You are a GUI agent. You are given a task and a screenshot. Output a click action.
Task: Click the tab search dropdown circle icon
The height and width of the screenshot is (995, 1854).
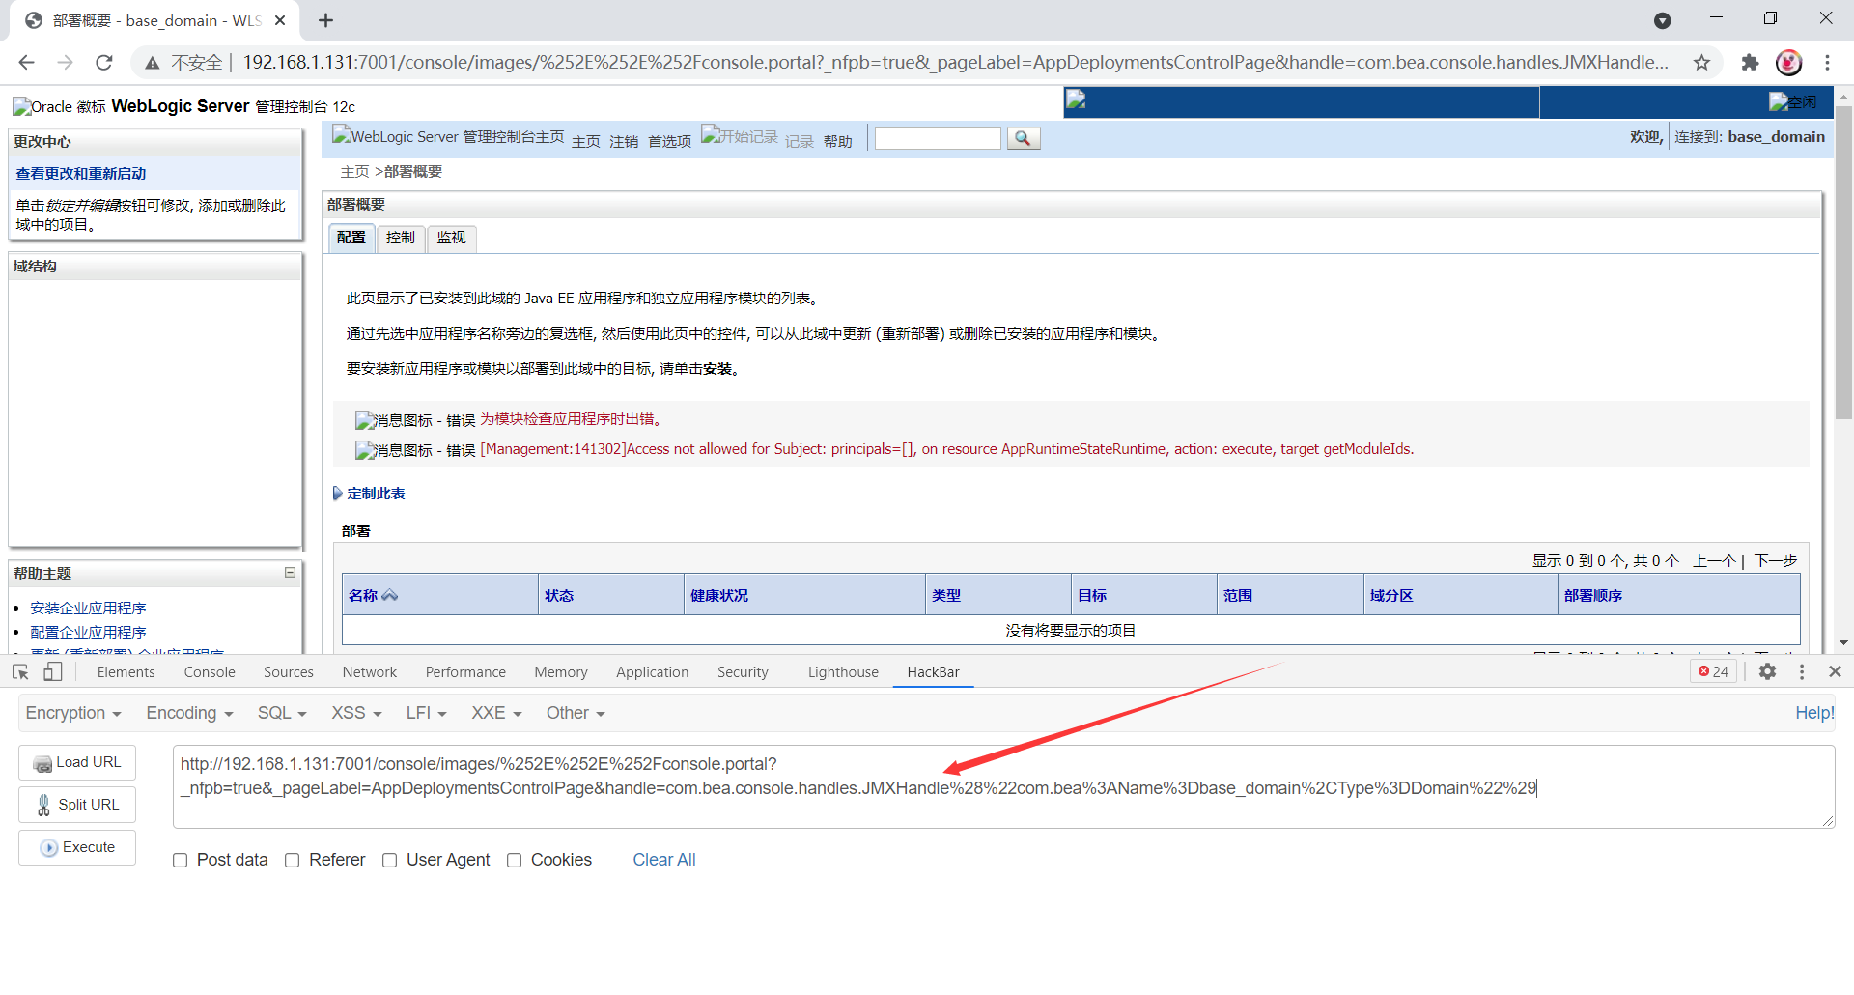pyautogui.click(x=1663, y=20)
